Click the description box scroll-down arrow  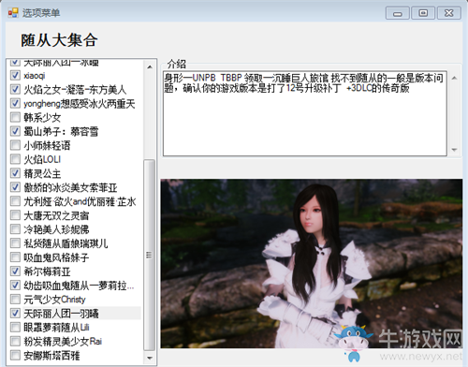[x=454, y=150]
